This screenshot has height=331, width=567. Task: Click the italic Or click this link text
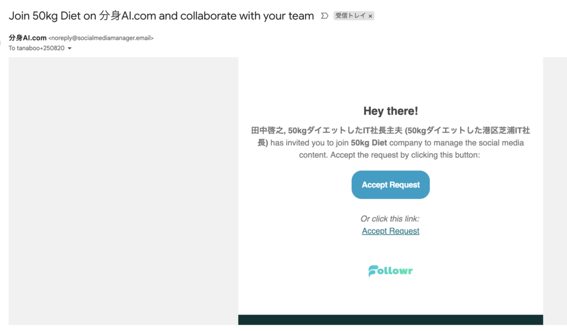pyautogui.click(x=390, y=219)
